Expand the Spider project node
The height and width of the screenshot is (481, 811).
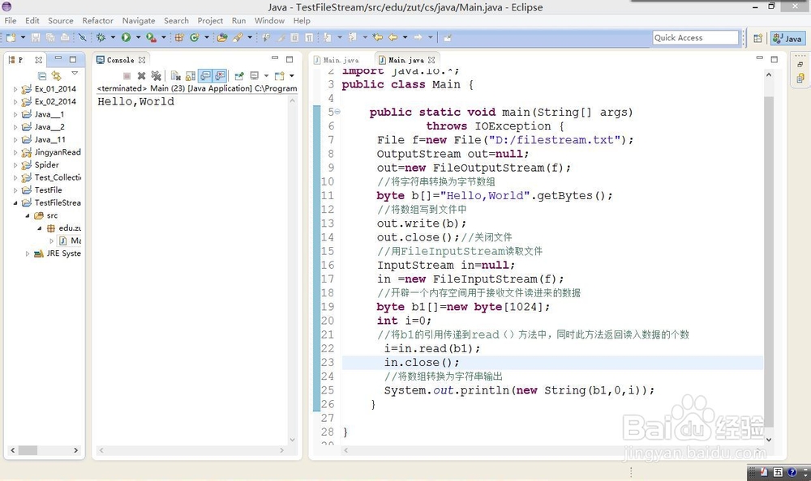click(15, 165)
